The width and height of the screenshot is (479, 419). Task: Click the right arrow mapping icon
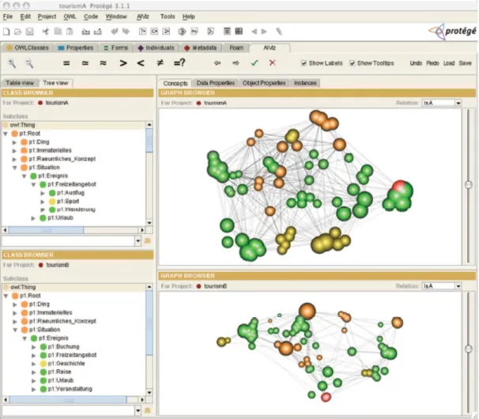point(236,63)
